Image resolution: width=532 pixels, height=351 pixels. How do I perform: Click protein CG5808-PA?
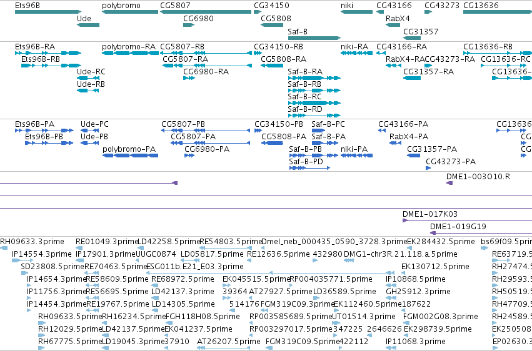(x=272, y=143)
